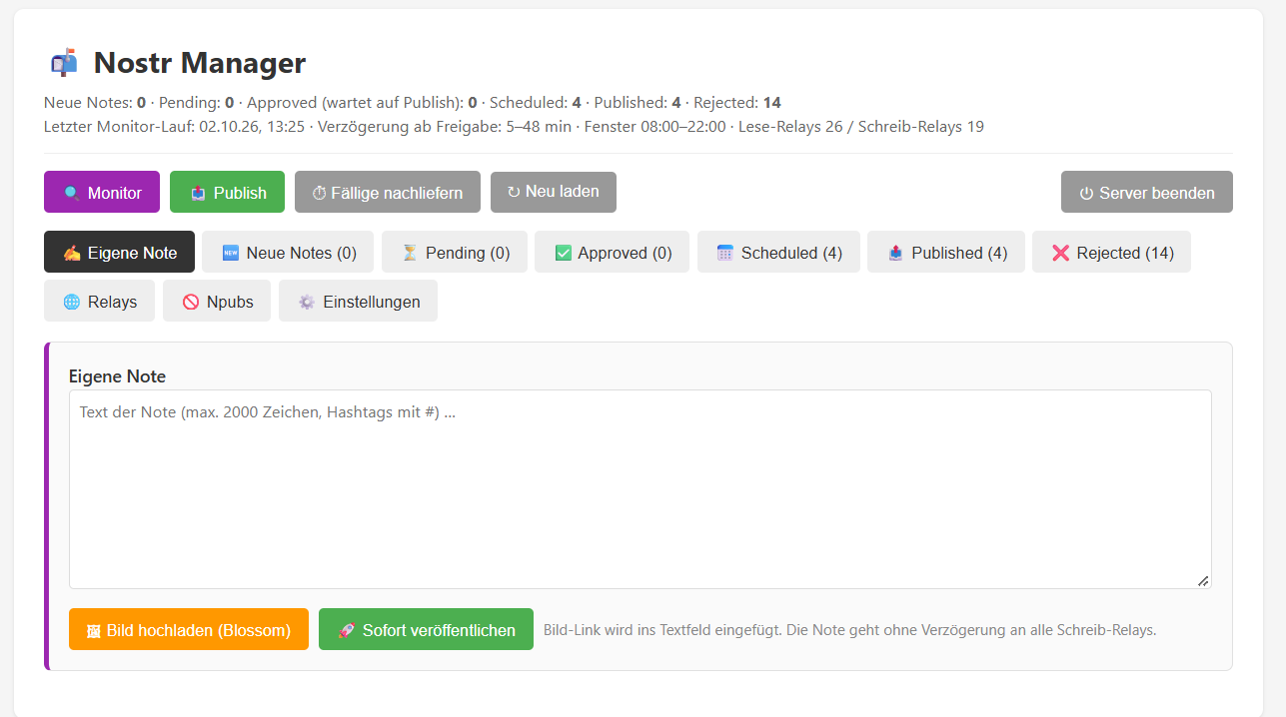The height and width of the screenshot is (717, 1286).
Task: Select the Eigene Note tab
Action: coord(119,252)
